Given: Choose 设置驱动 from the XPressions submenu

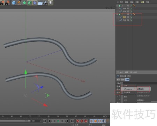Looking at the screenshot, I should point(143,89).
